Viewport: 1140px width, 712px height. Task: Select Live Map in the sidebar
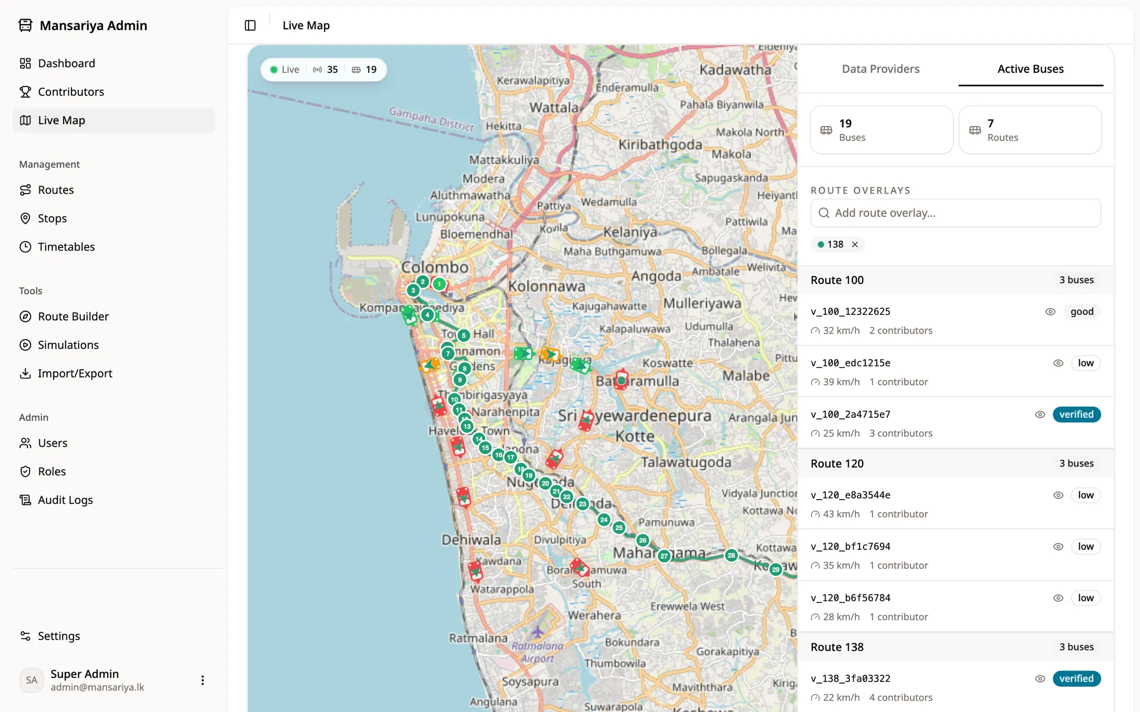pyautogui.click(x=113, y=120)
